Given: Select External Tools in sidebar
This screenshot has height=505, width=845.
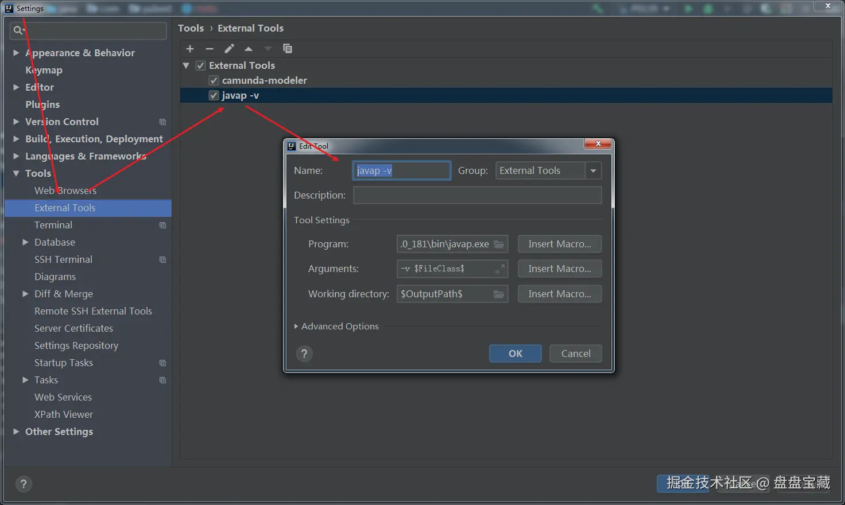Looking at the screenshot, I should click(x=88, y=208).
